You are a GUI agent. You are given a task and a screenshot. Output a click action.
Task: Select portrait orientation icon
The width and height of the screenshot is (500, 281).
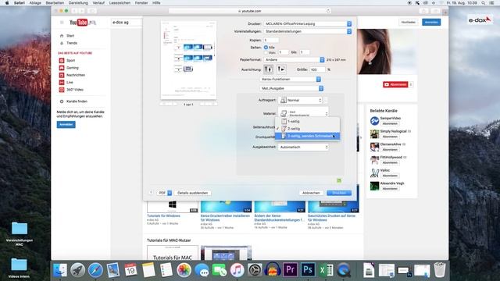(x=269, y=69)
